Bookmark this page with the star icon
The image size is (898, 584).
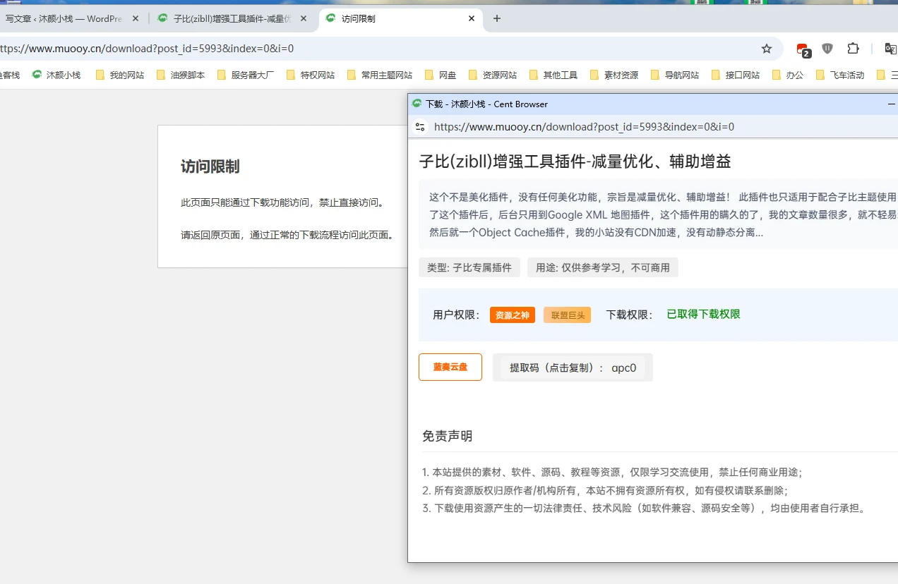(766, 49)
